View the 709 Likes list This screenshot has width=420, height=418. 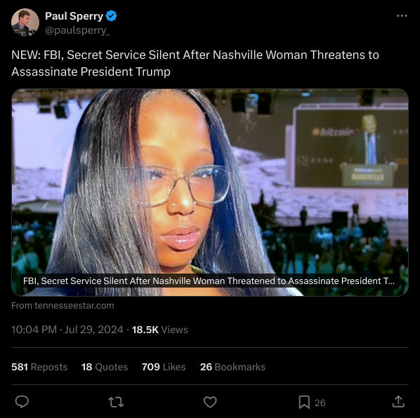coord(164,367)
